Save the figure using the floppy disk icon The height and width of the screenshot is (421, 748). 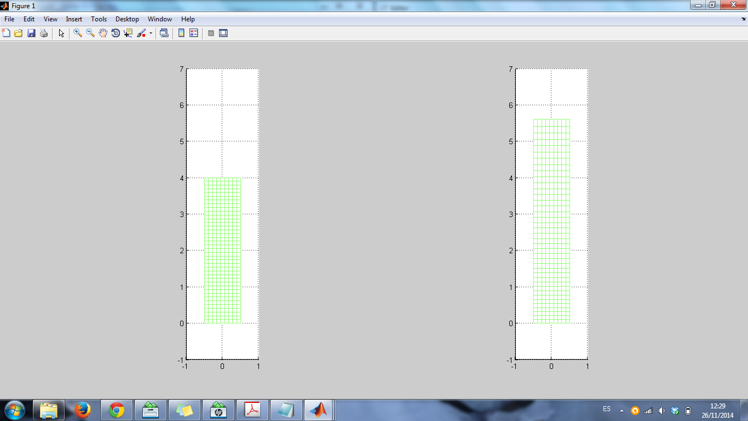coord(31,33)
